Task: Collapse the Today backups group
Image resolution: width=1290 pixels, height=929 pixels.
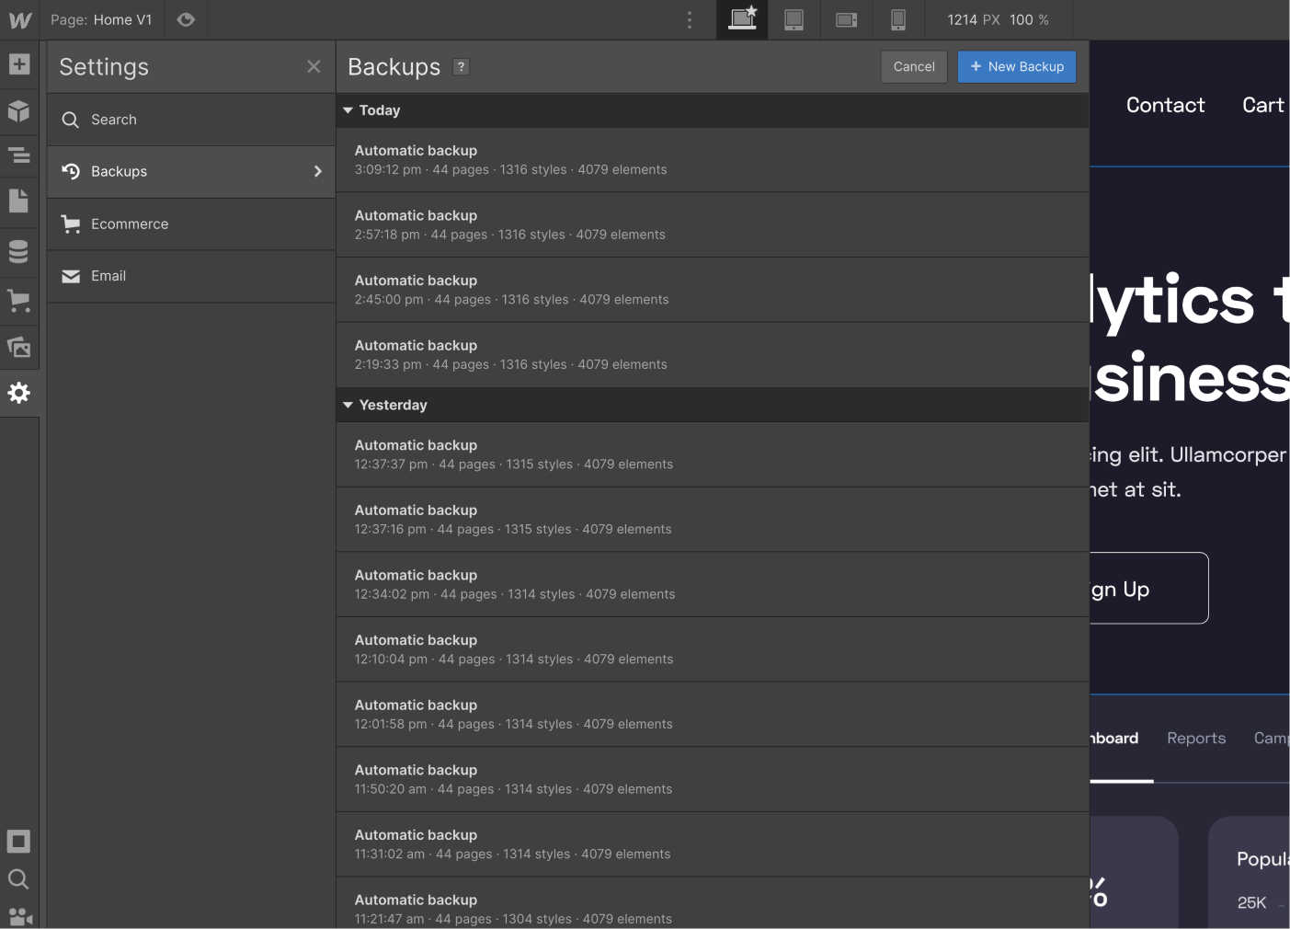Action: 348,109
